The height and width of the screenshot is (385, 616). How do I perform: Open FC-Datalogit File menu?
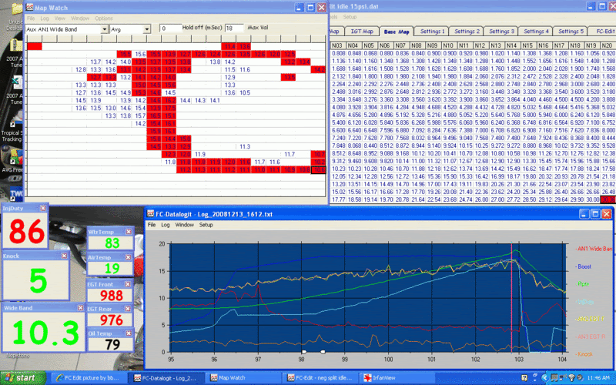click(x=151, y=225)
